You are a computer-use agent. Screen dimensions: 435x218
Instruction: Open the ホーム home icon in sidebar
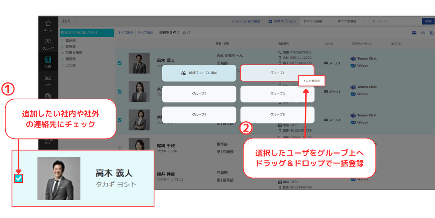(x=48, y=26)
